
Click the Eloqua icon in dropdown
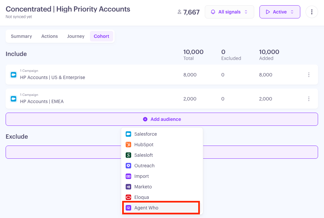click(x=128, y=197)
